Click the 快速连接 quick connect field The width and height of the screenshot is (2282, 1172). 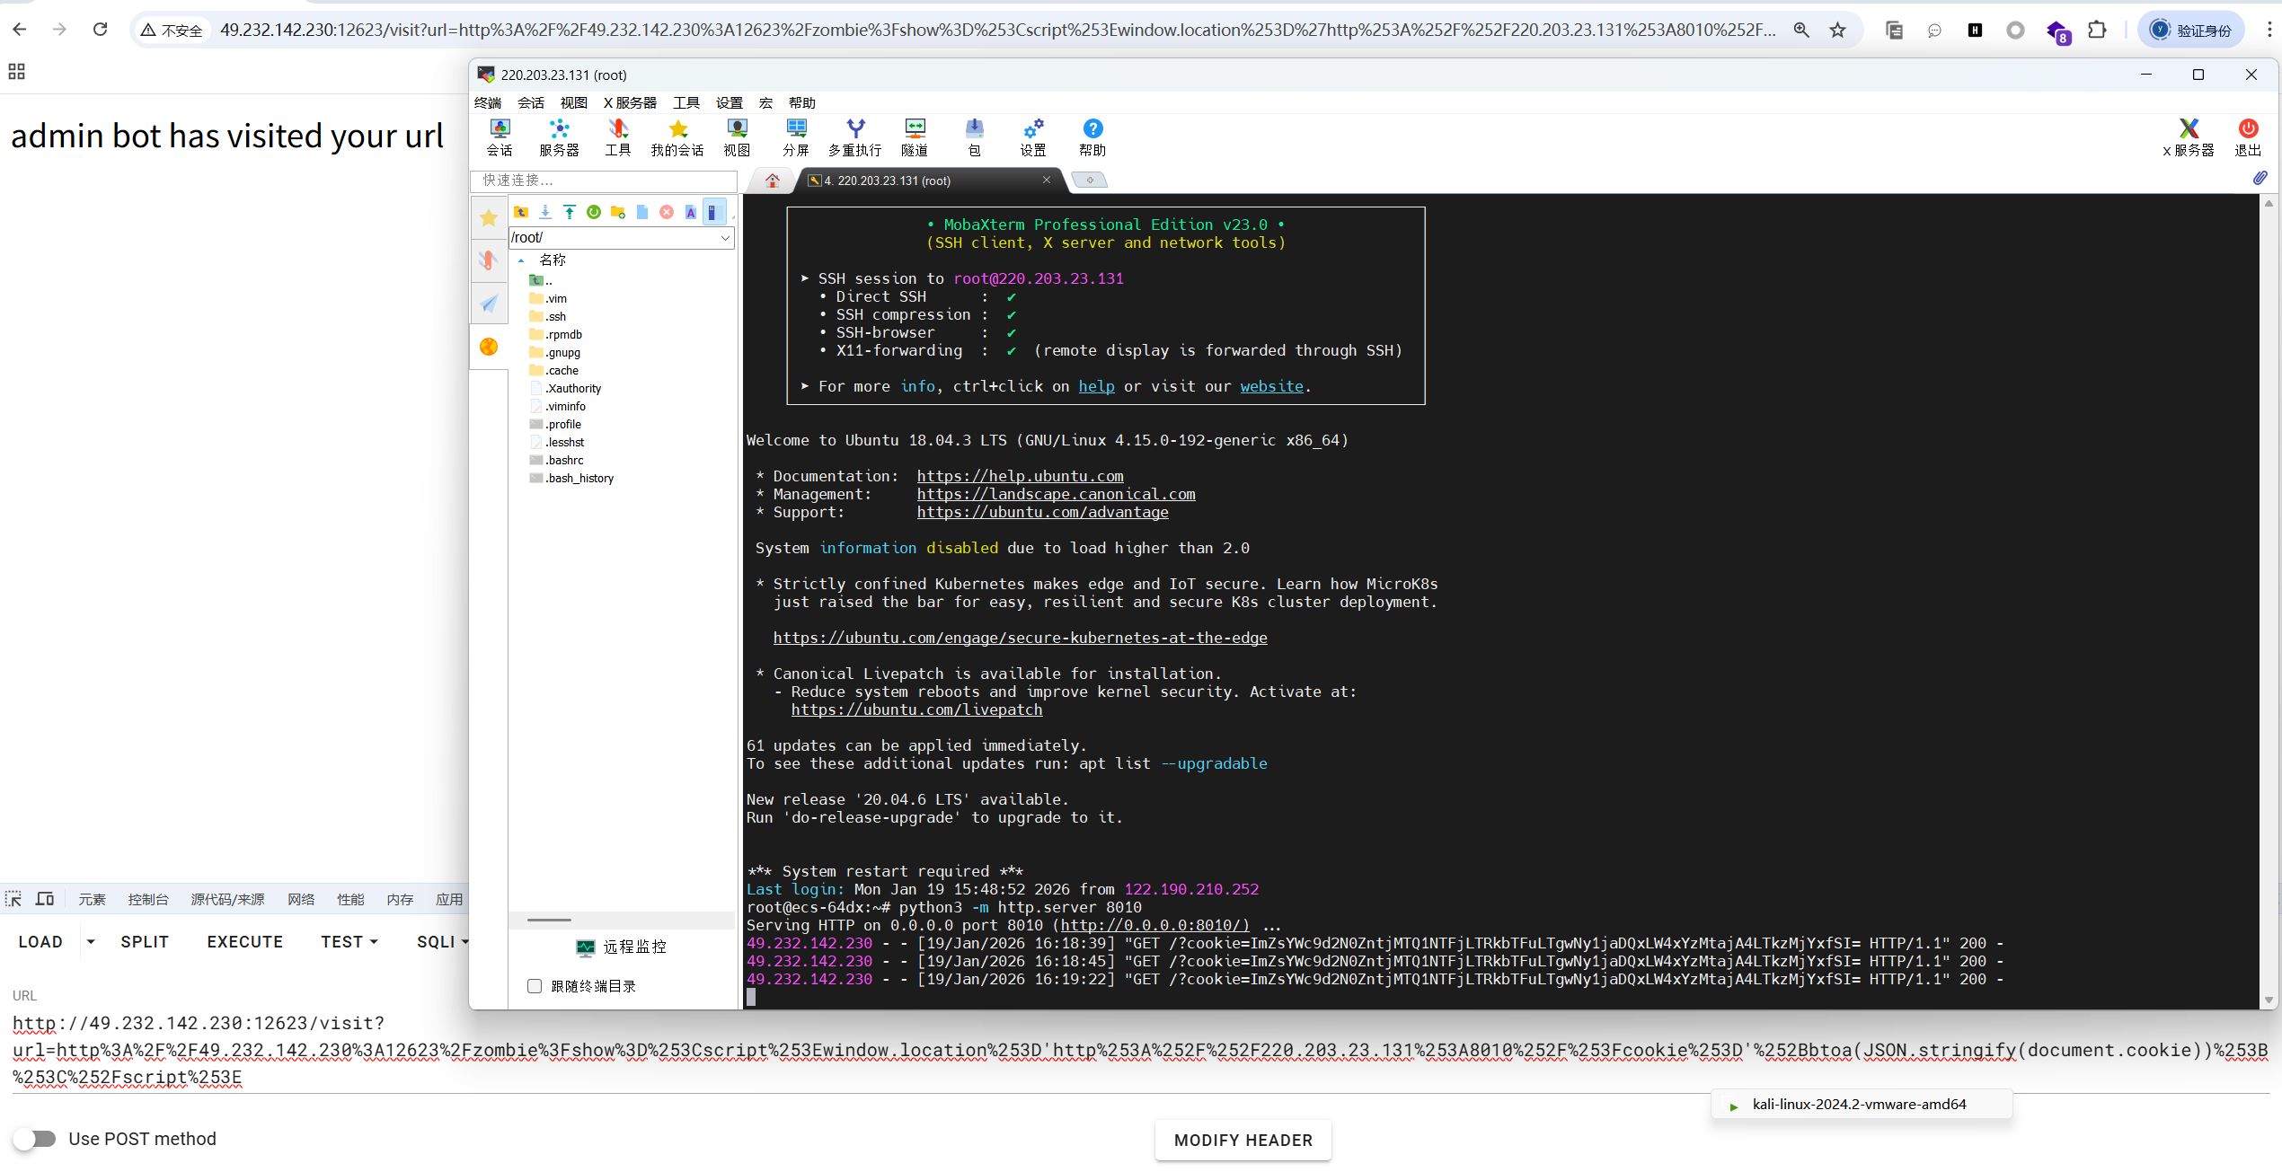pyautogui.click(x=604, y=181)
